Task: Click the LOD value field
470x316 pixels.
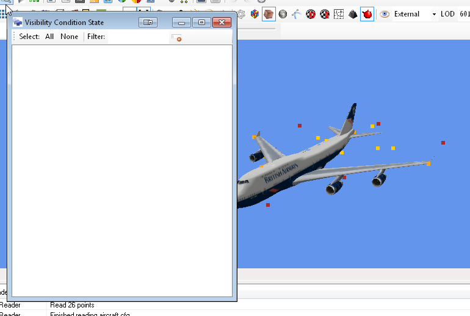Action: tap(464, 14)
